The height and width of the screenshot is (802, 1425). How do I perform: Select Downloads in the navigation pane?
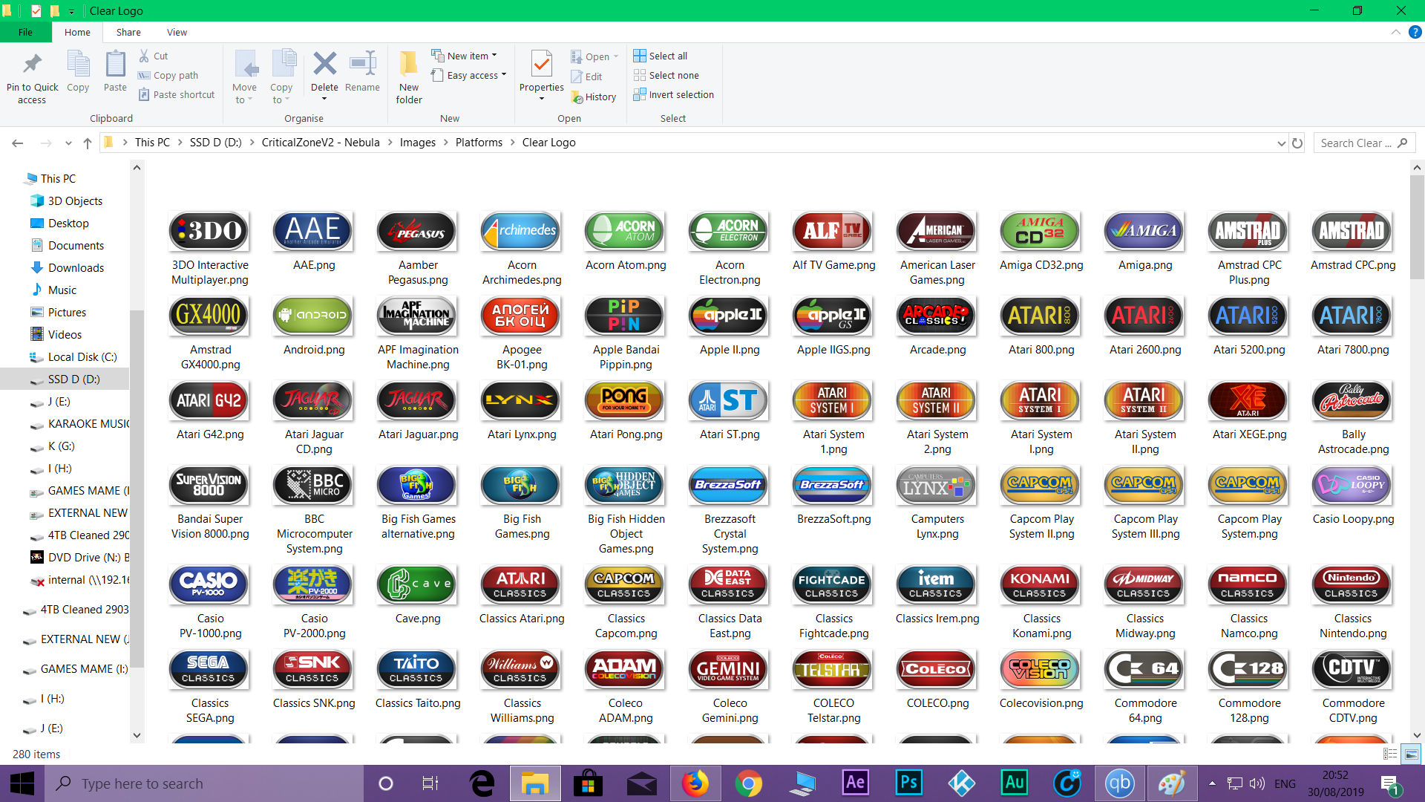point(76,267)
